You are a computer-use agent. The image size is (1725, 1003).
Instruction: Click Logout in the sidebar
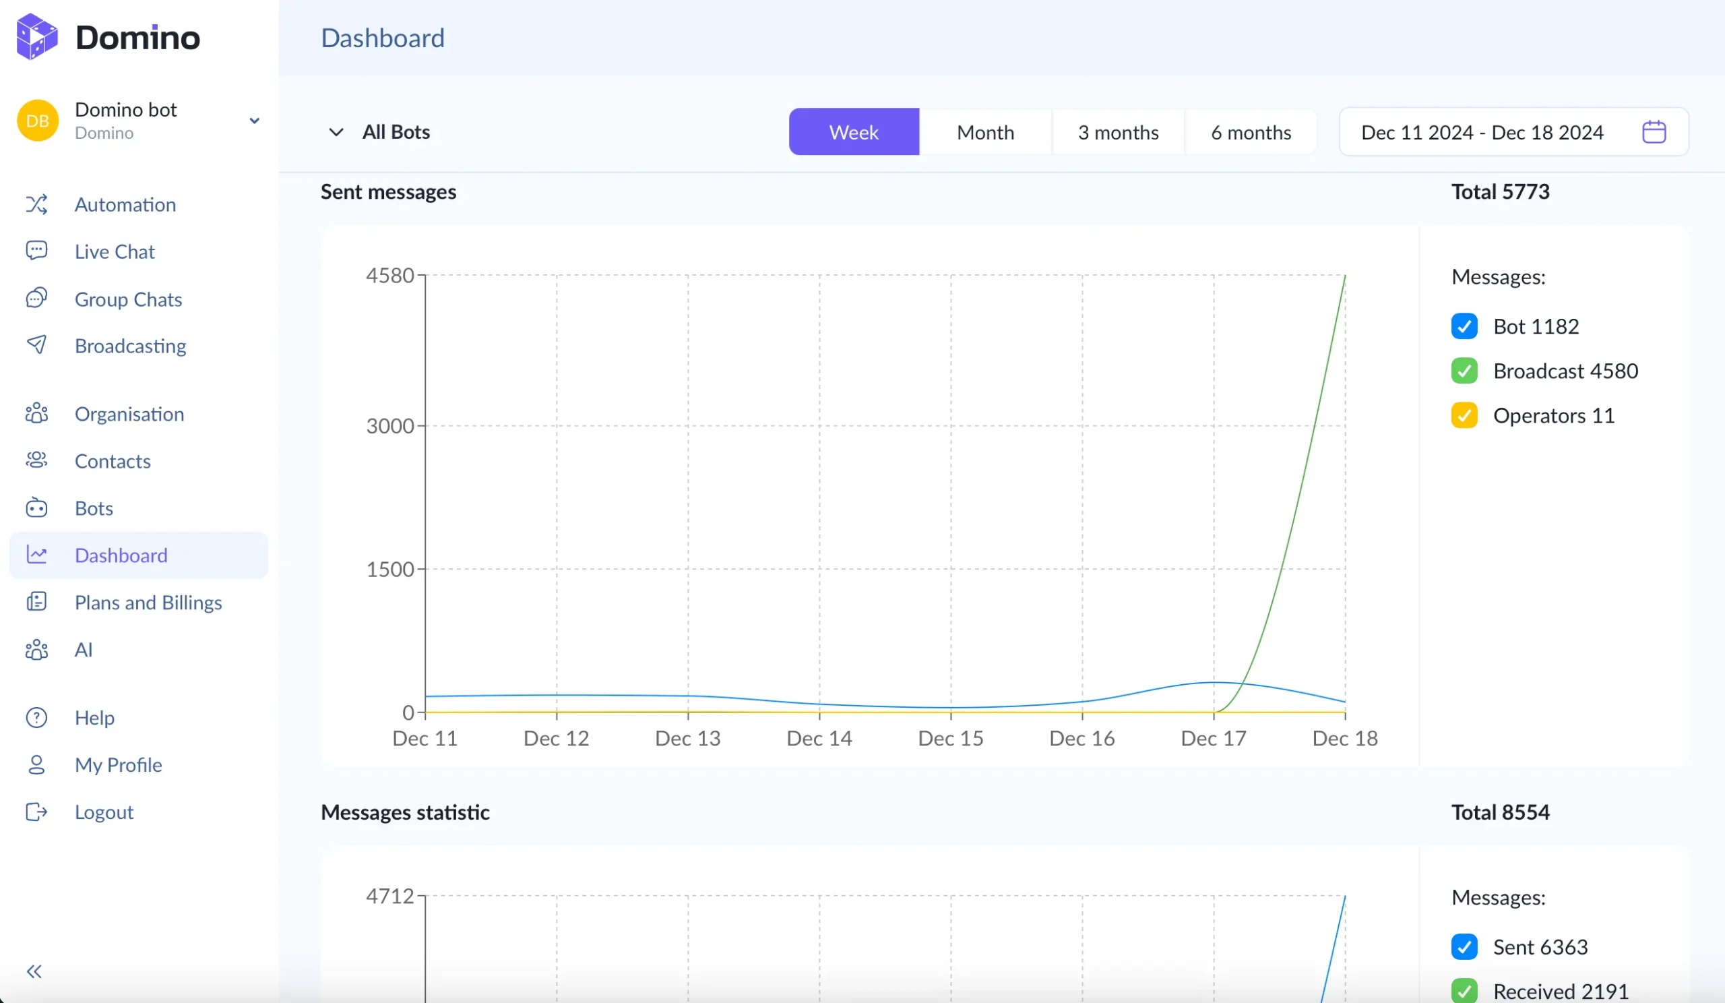point(103,812)
